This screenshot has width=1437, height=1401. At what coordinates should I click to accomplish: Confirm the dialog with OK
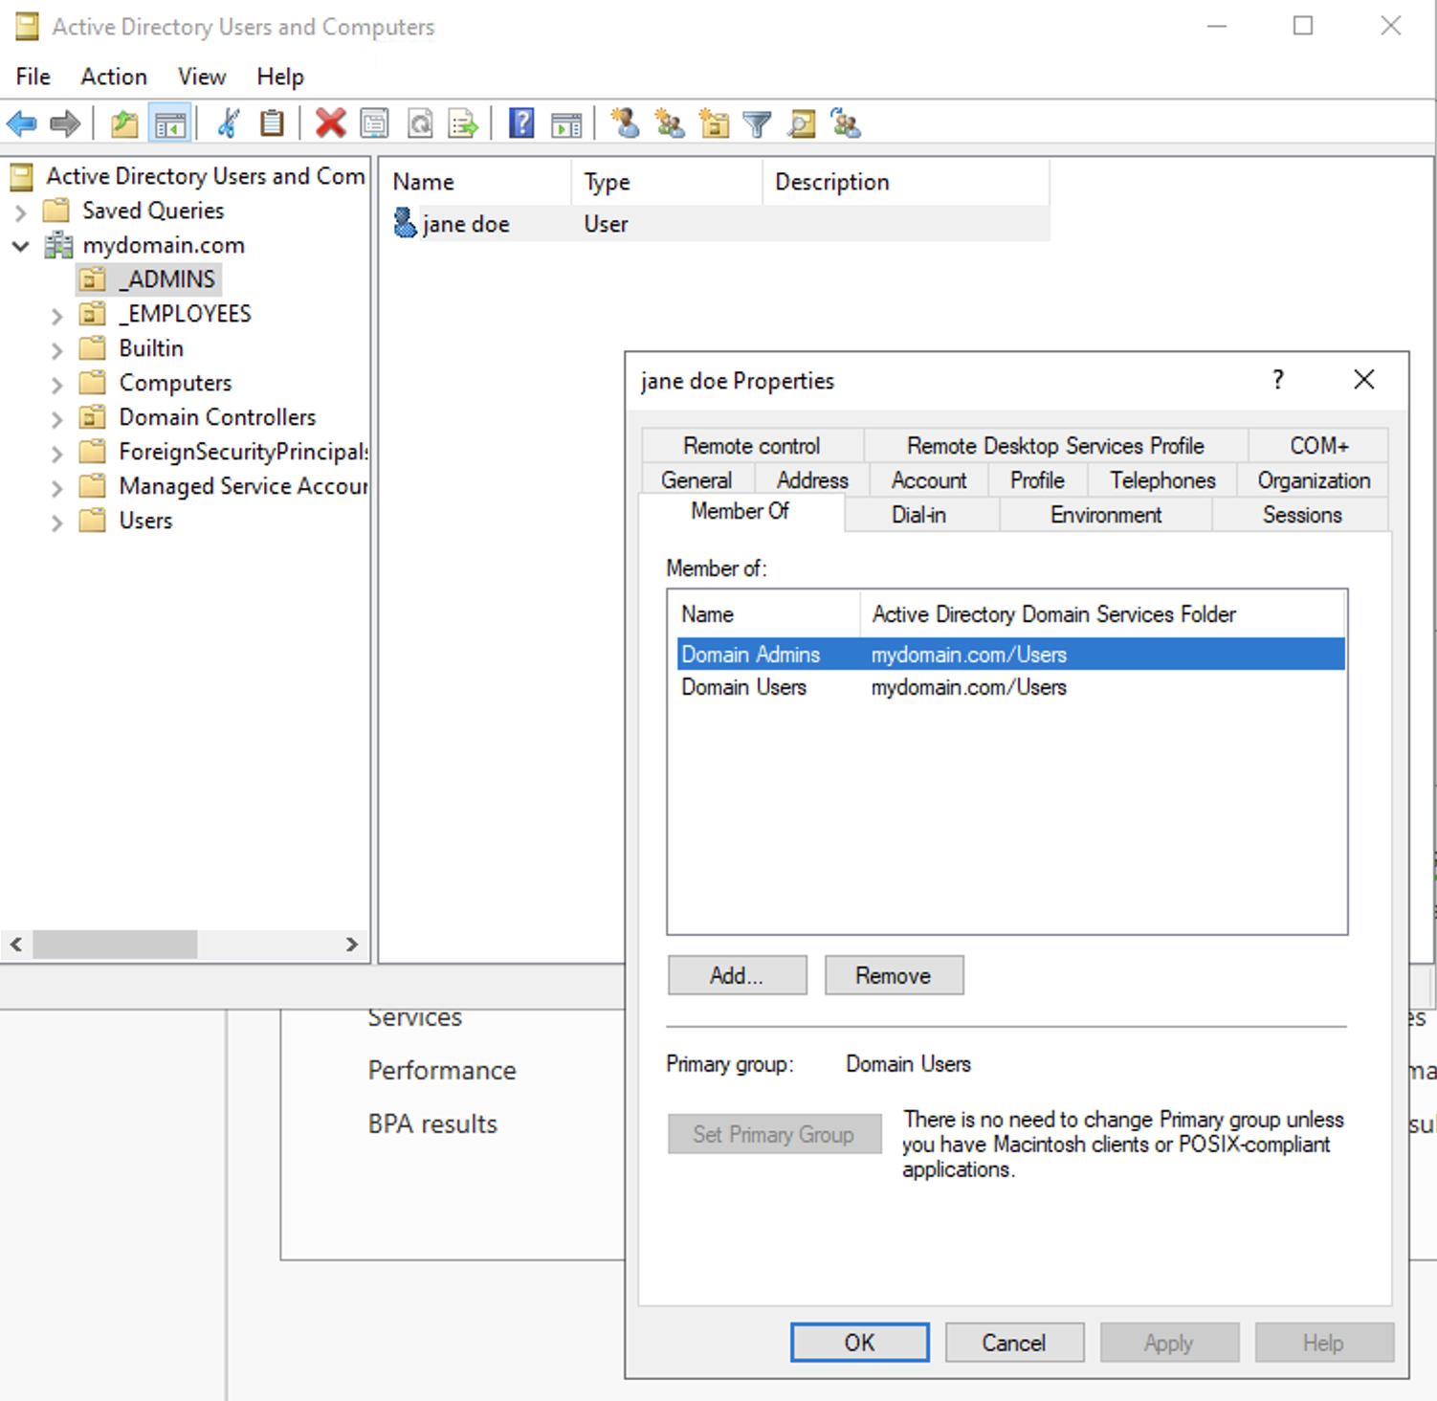[x=859, y=1343]
